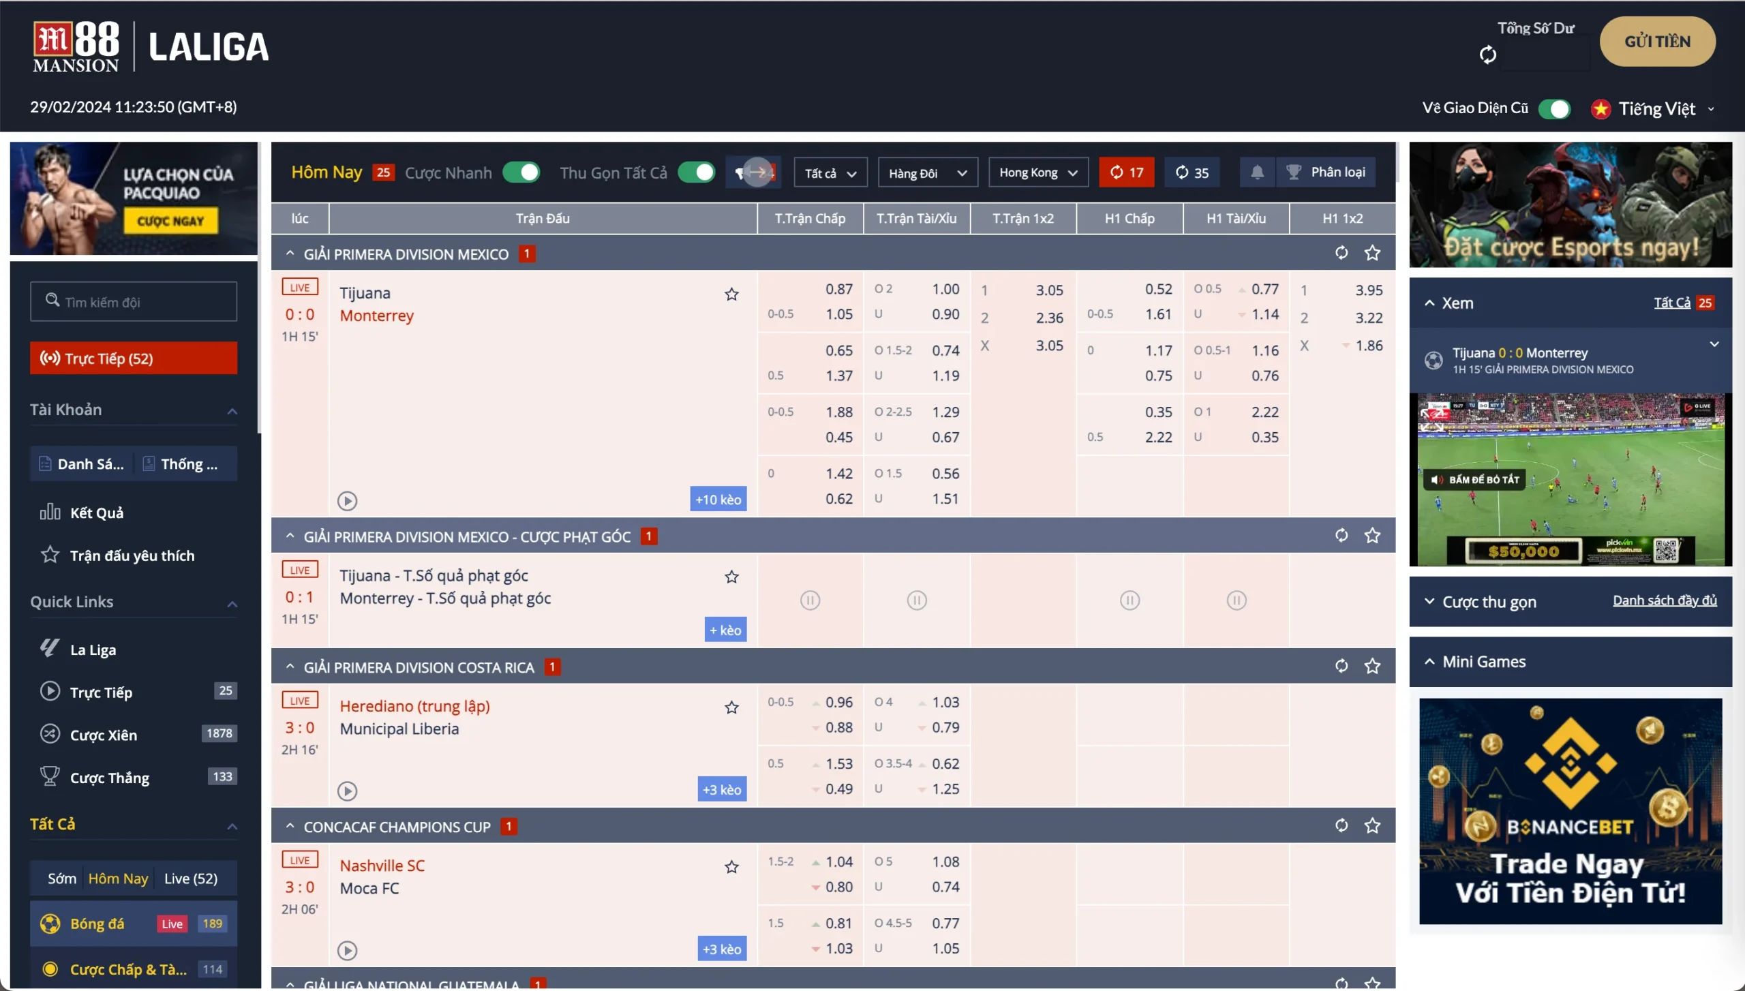
Task: Favorite the CONCACAF Champions Cup league header
Action: (1372, 826)
